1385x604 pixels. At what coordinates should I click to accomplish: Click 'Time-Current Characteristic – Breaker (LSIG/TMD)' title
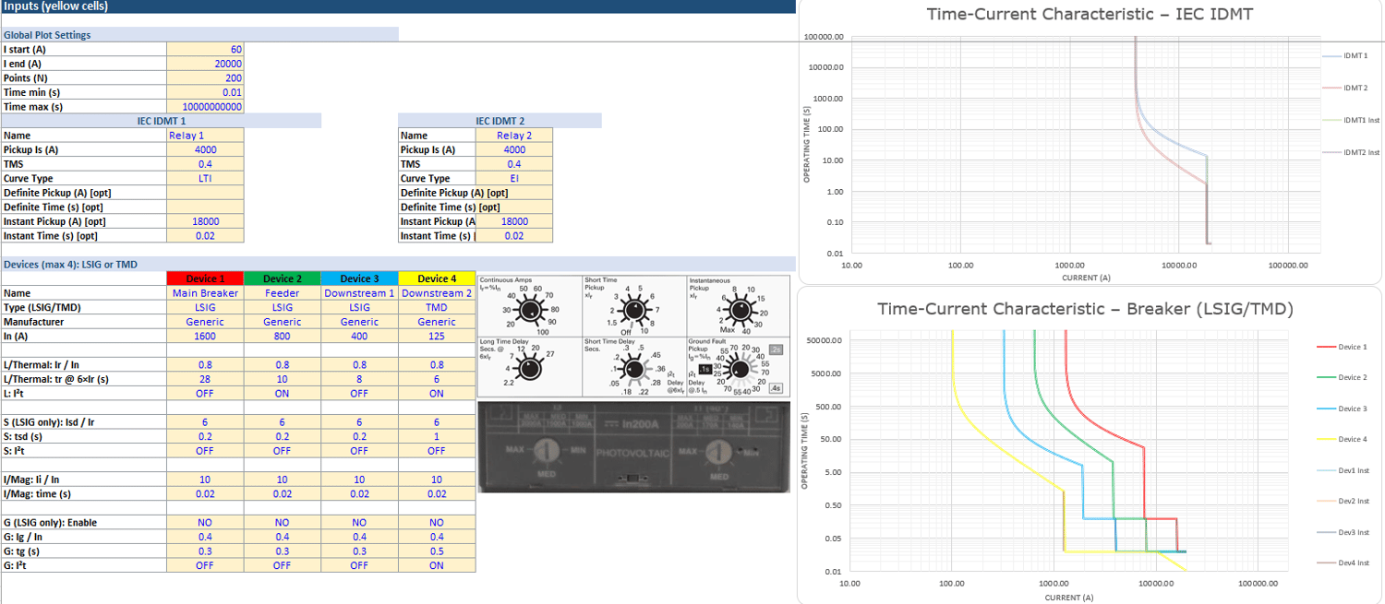point(1085,309)
